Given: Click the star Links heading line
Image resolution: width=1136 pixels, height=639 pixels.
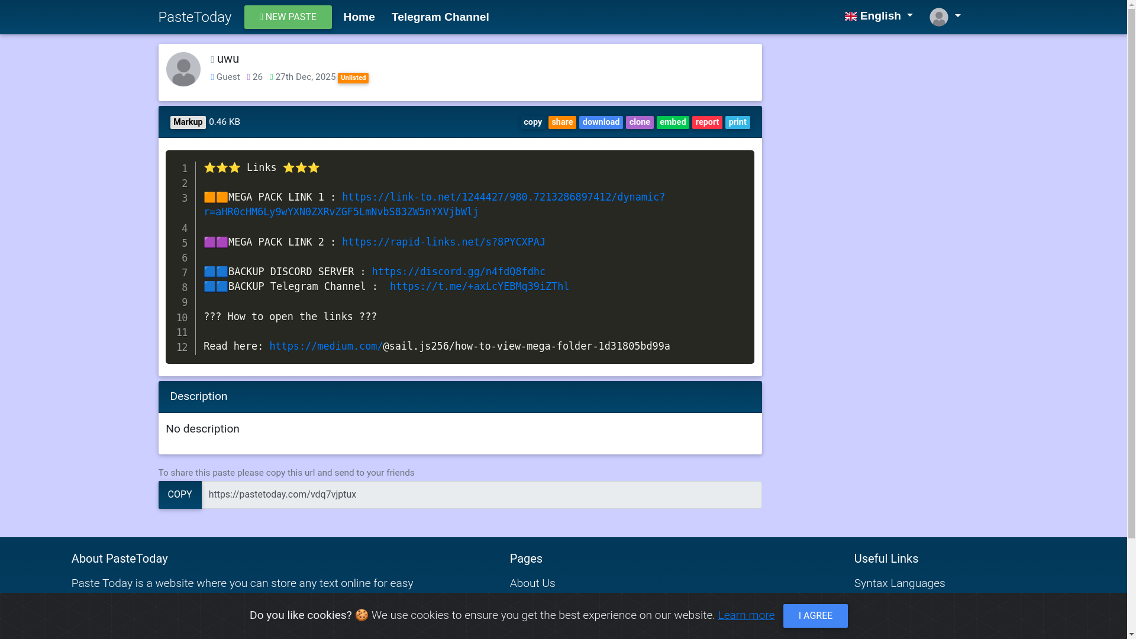Looking at the screenshot, I should click(262, 167).
